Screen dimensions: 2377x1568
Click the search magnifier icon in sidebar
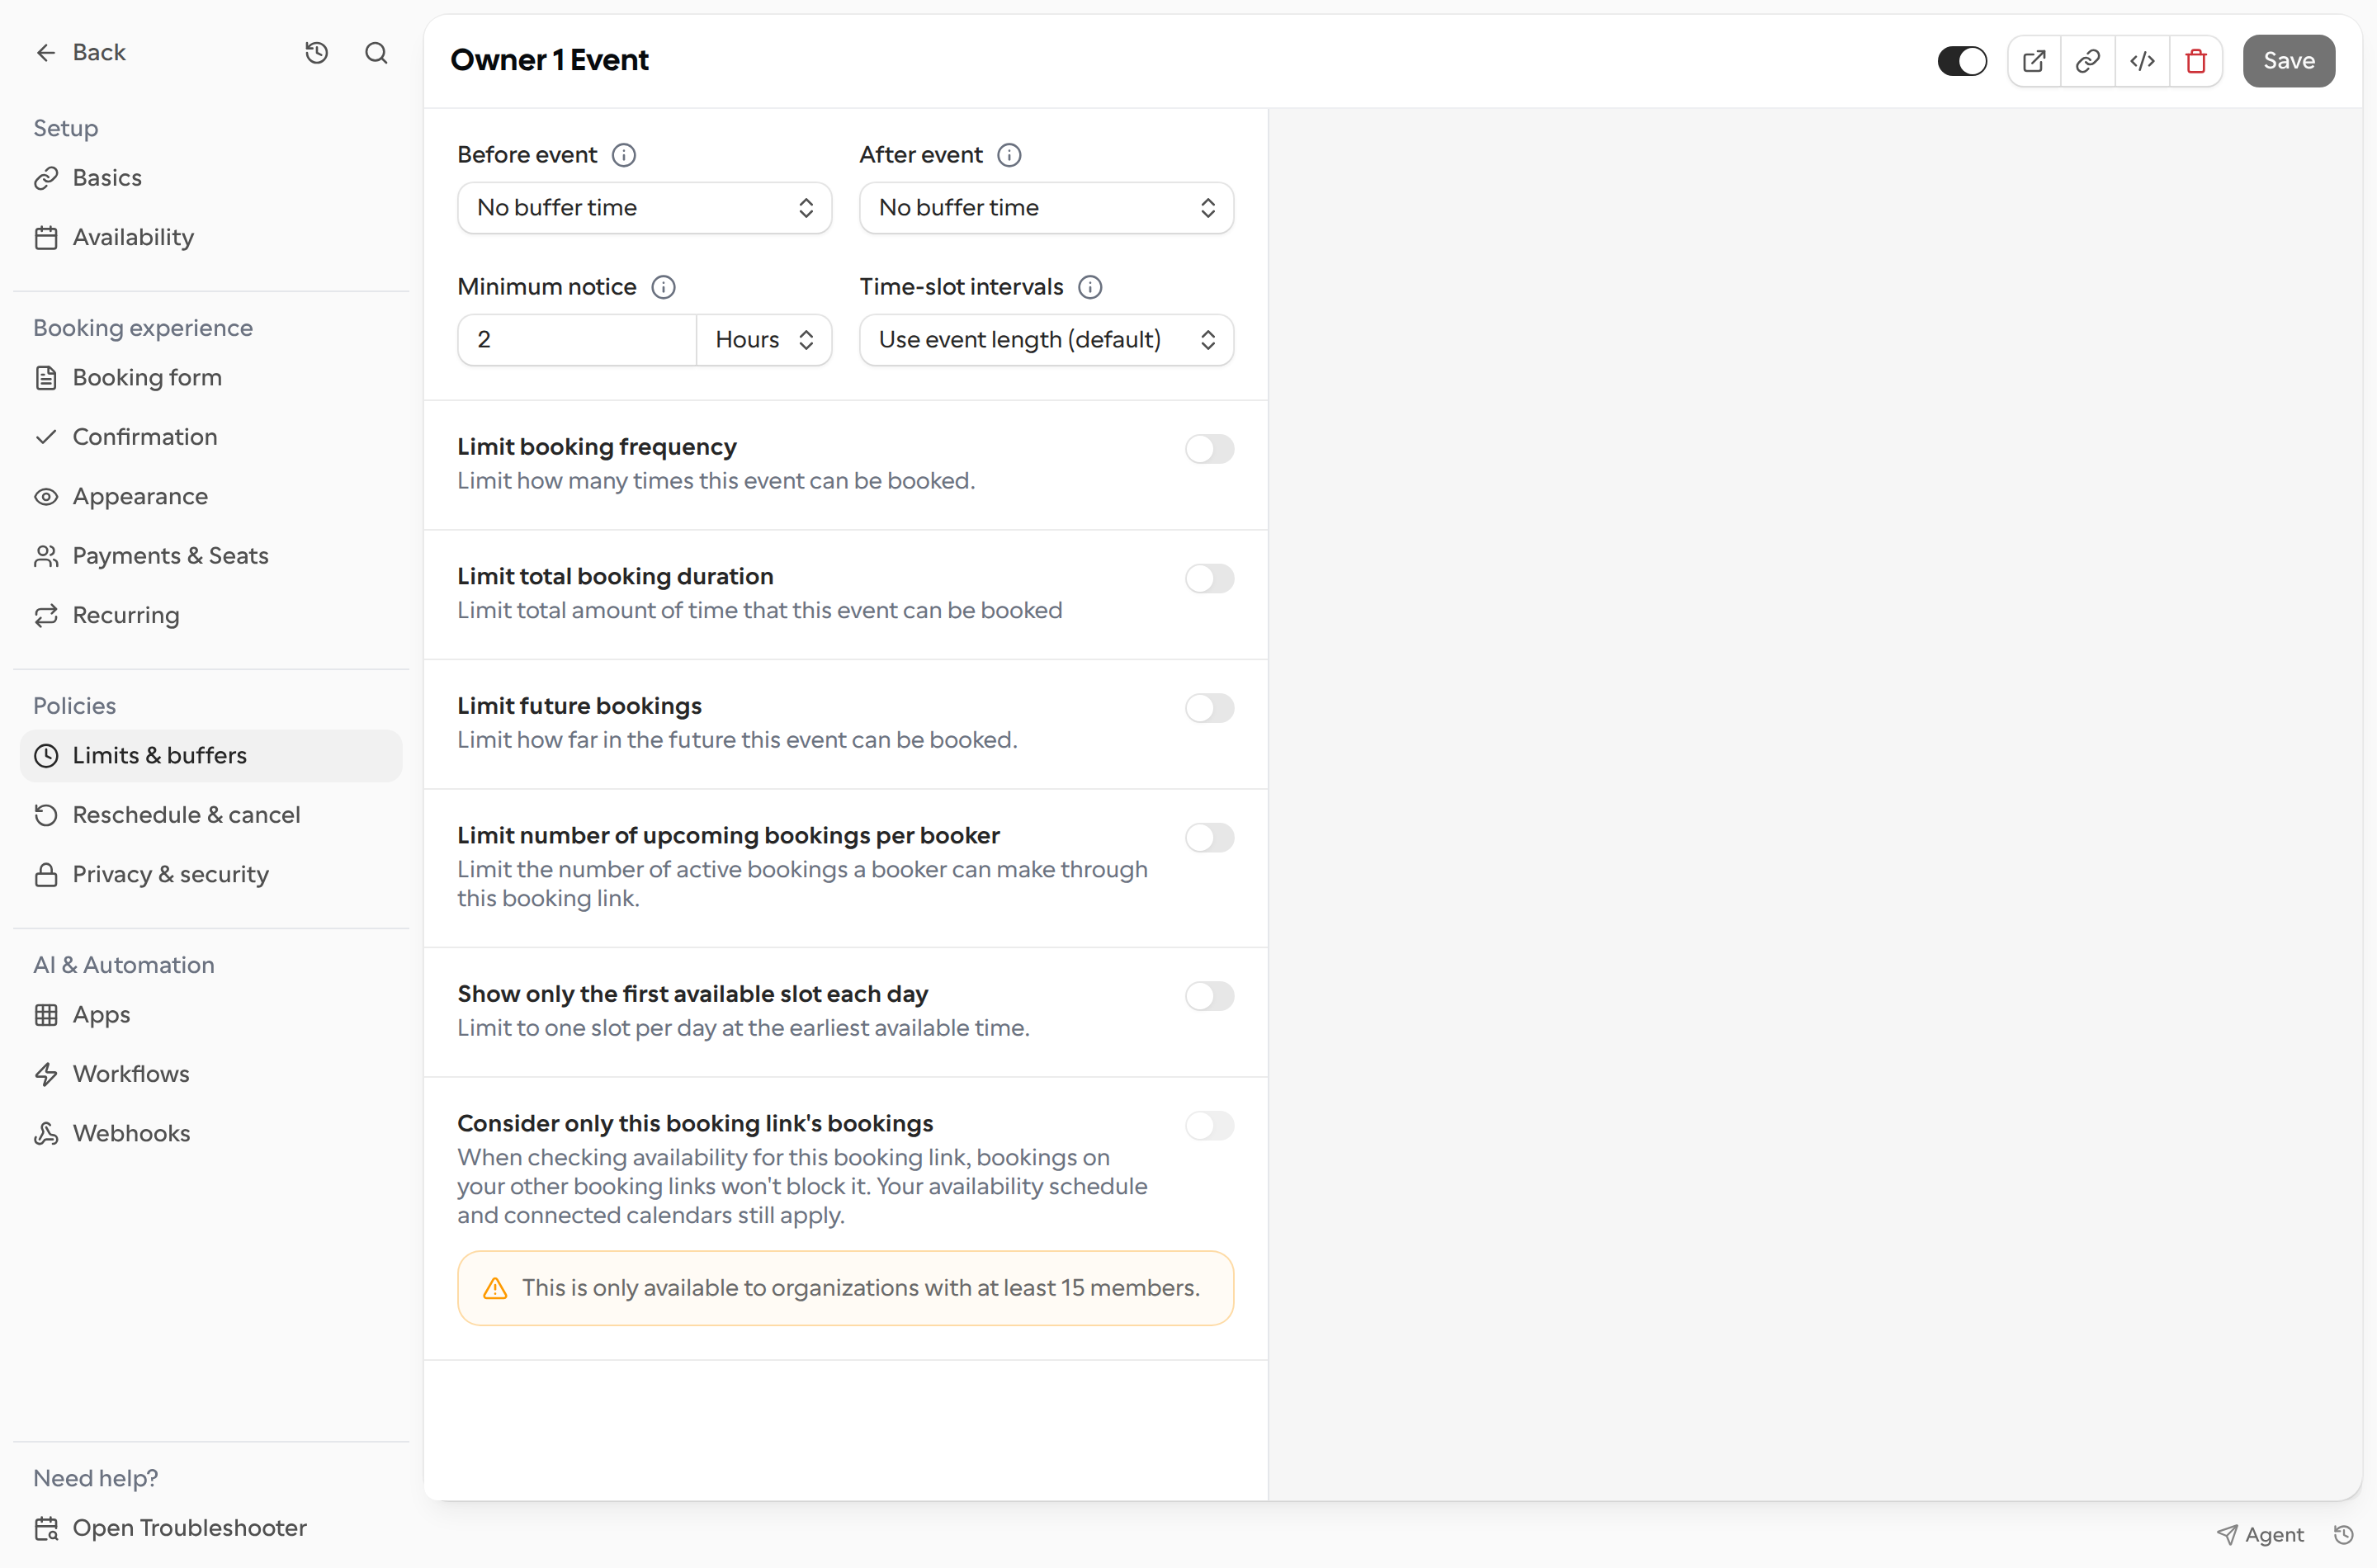click(x=376, y=53)
